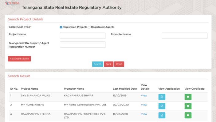This screenshot has width=216, height=122.
Task: Click promoter name KACHAM RAJESHWAR
Action: pos(79,95)
